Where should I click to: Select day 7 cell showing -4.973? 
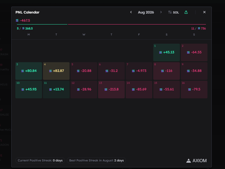coord(139,71)
